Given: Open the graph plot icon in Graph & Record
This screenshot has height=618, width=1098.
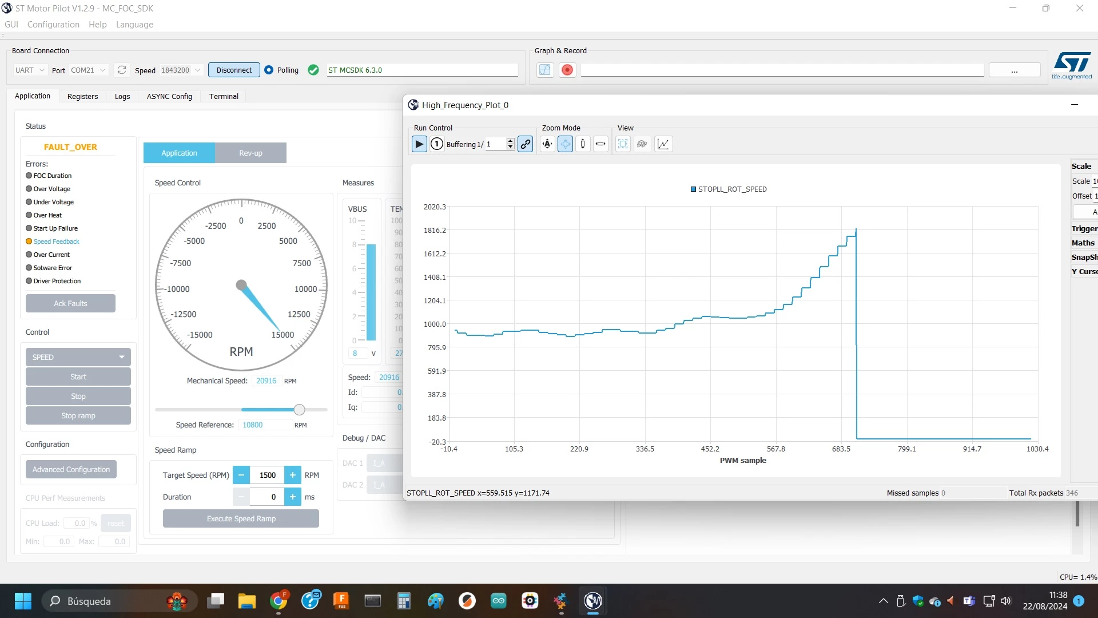Looking at the screenshot, I should click(x=545, y=70).
